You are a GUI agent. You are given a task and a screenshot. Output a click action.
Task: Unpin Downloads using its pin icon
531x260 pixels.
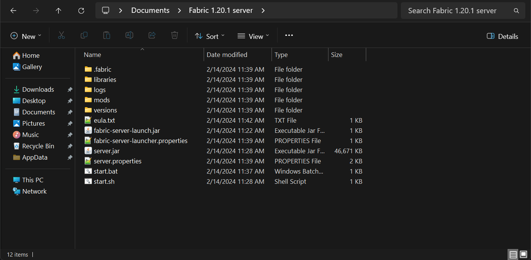click(x=70, y=90)
